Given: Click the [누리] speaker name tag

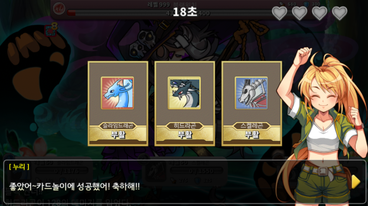Looking at the screenshot, I should click(x=19, y=167).
